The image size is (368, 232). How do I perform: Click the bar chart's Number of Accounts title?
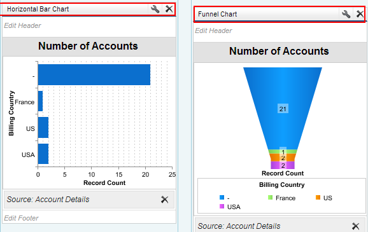pyautogui.click(x=88, y=46)
